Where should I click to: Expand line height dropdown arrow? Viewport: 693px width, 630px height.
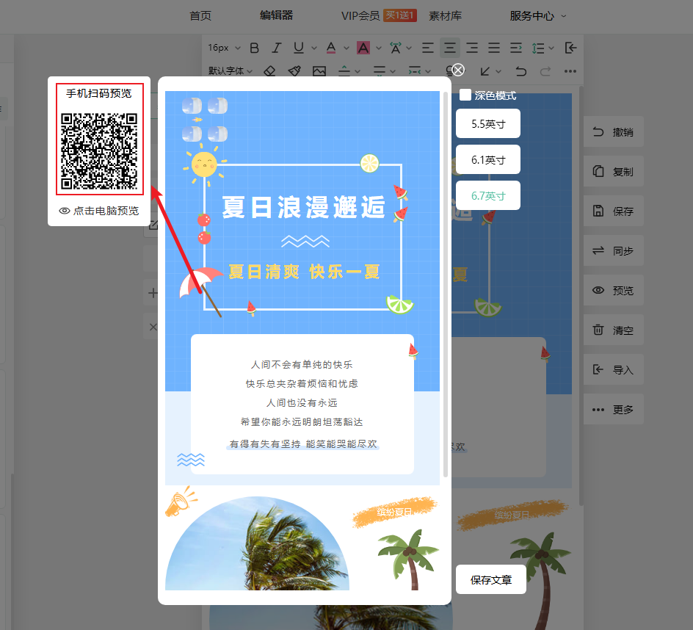[551, 48]
